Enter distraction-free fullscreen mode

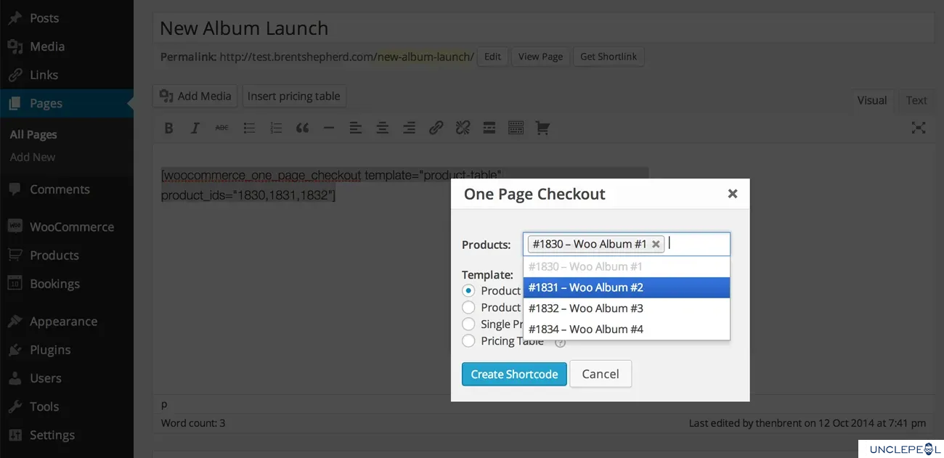click(x=919, y=128)
